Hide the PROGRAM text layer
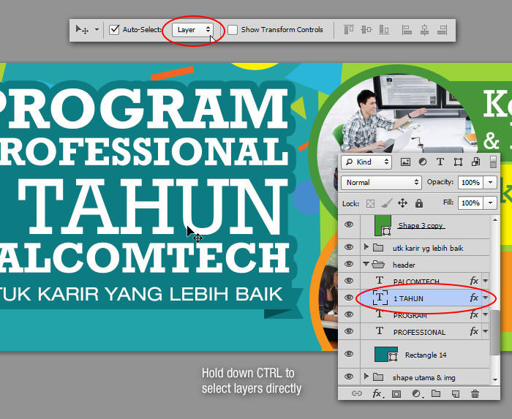 click(x=349, y=314)
